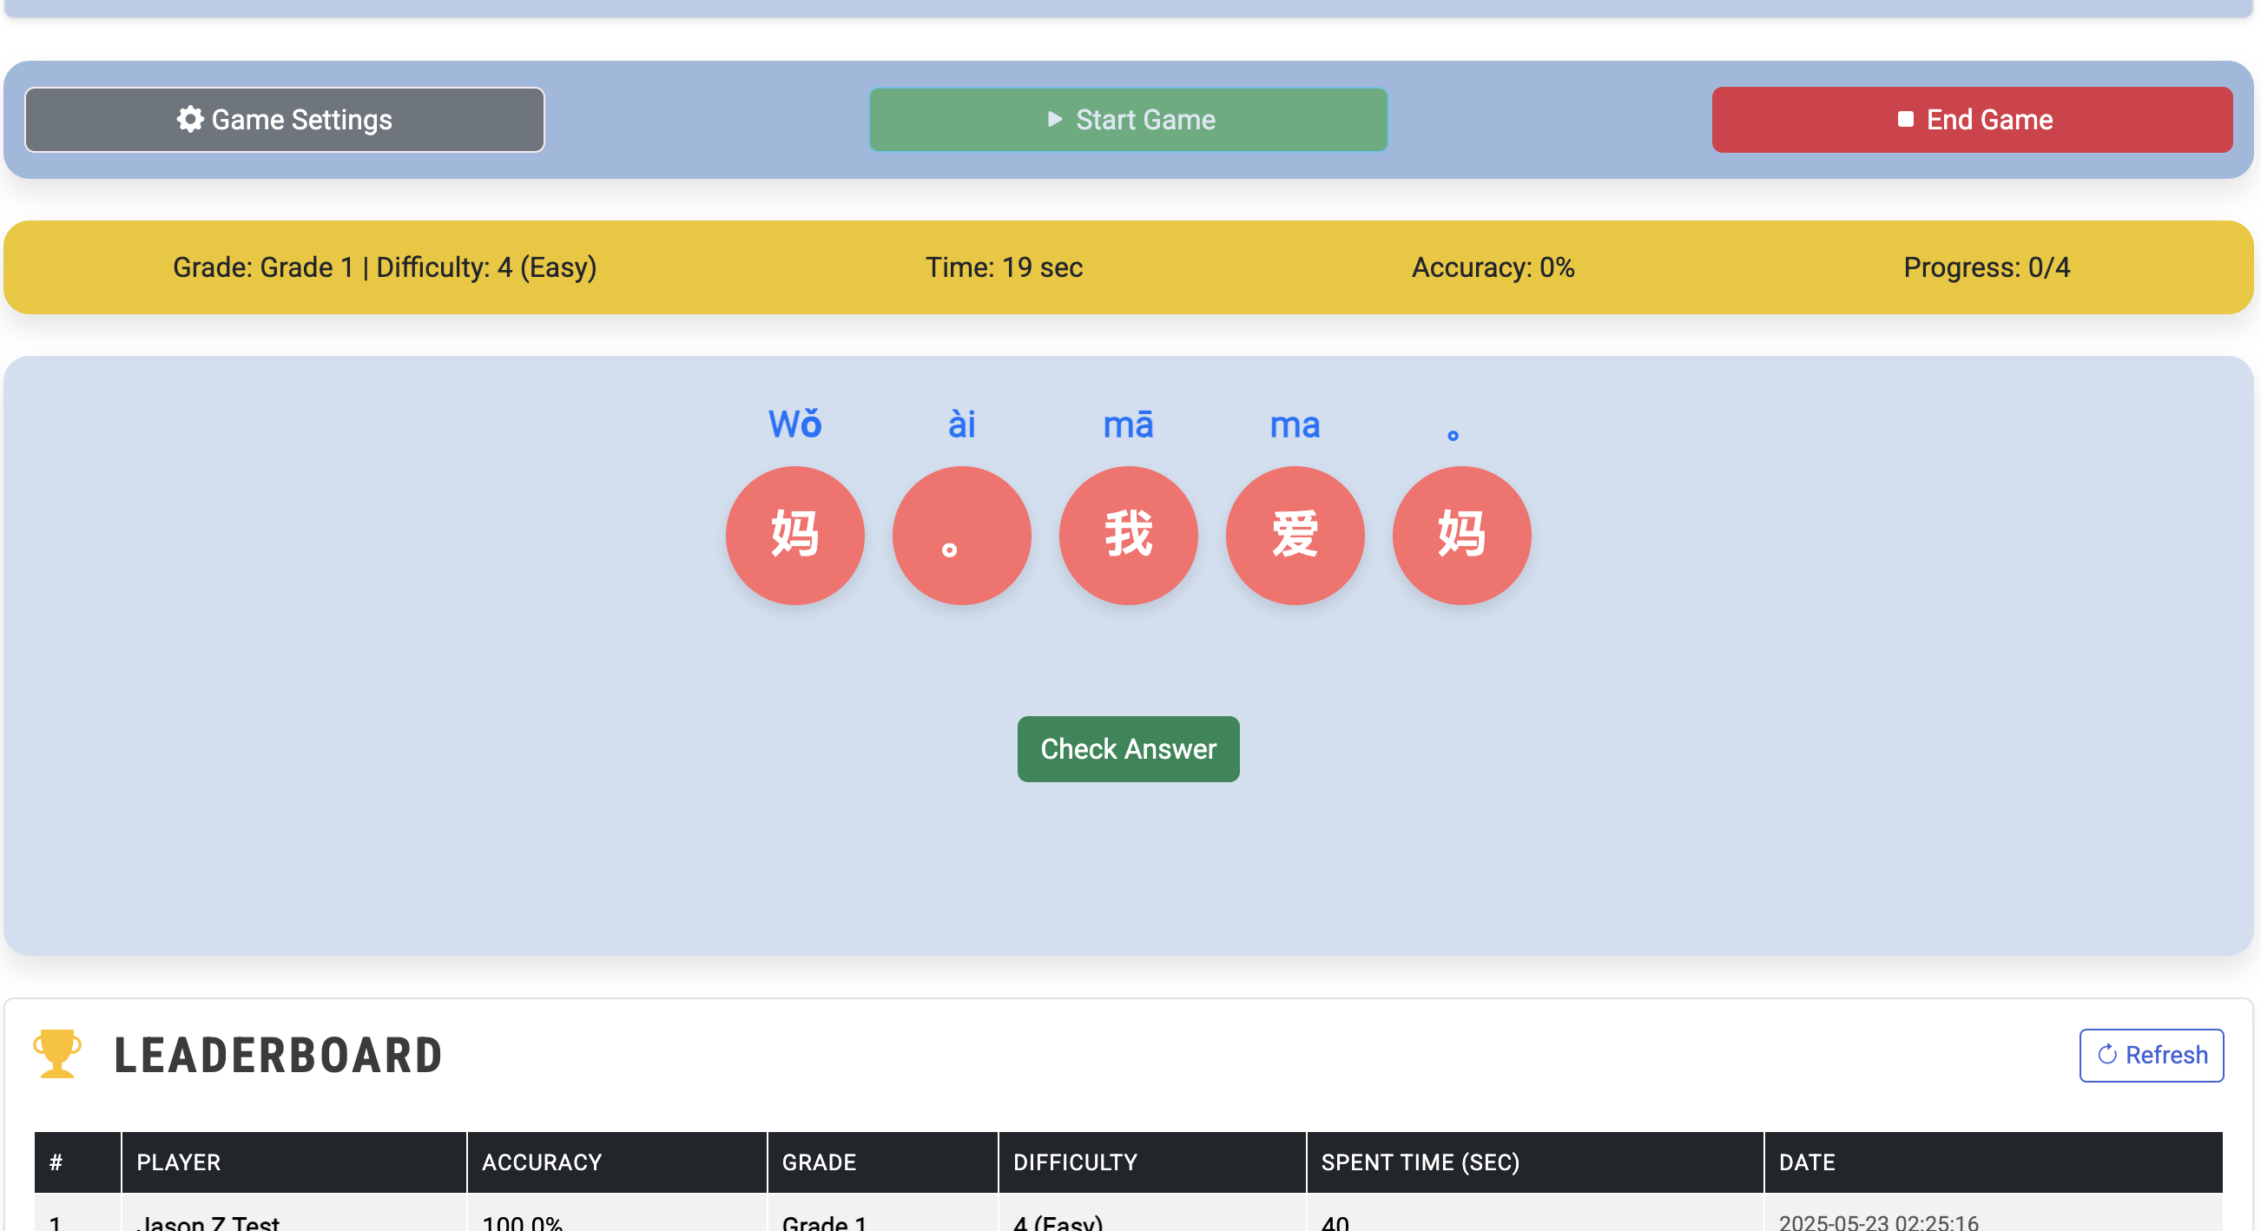Click the gold trophy leaderboard icon

coord(57,1054)
